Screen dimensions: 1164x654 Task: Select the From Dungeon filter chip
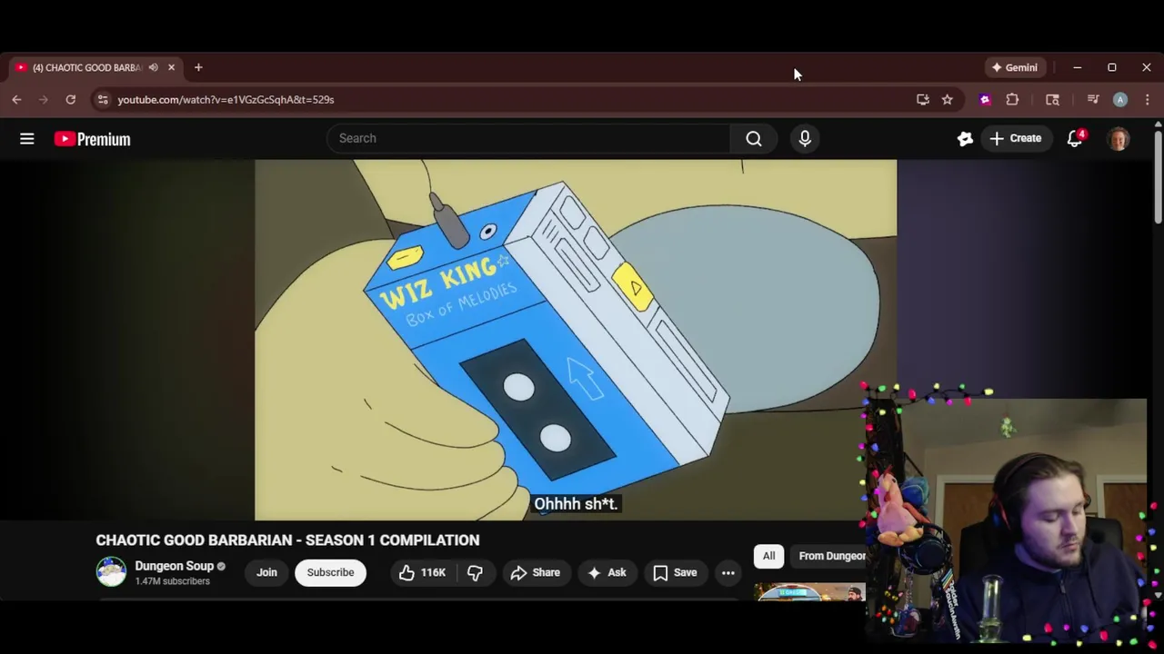(828, 556)
